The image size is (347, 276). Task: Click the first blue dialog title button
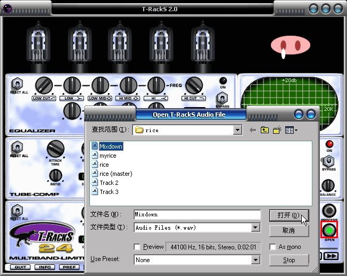(x=299, y=115)
